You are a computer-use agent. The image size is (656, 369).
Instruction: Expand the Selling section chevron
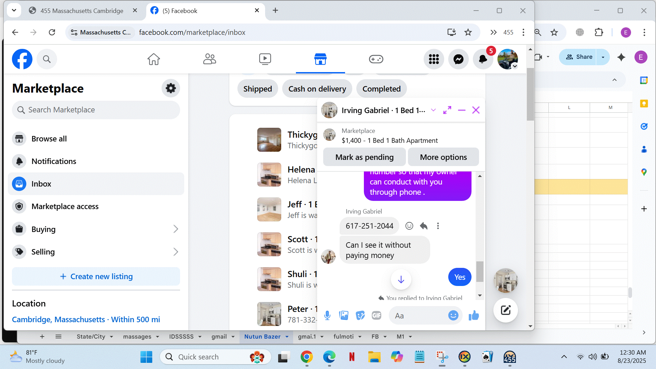[x=176, y=252]
